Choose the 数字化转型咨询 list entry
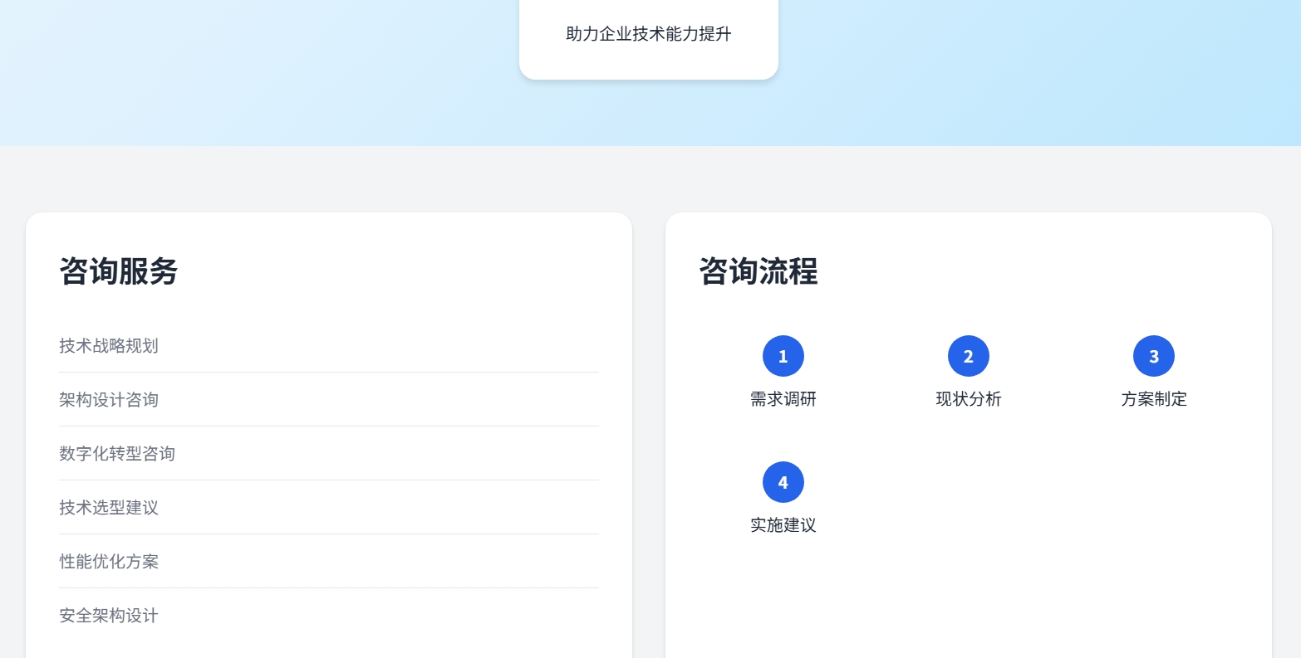1301x658 pixels. pyautogui.click(x=117, y=454)
